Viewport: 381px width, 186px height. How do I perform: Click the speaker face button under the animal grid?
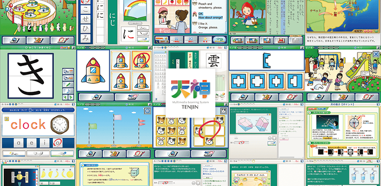(172, 153)
